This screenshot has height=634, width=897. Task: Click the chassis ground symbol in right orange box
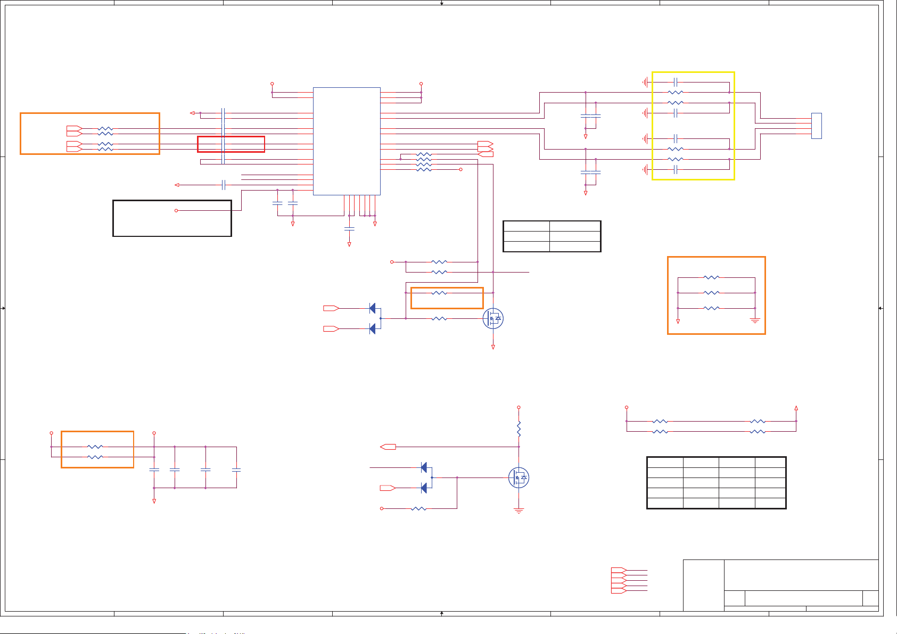[x=755, y=320]
